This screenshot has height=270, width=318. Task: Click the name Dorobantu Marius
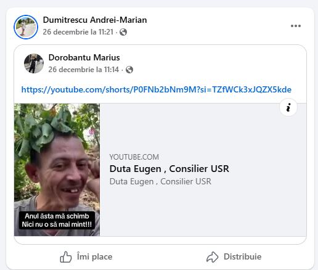(x=84, y=57)
